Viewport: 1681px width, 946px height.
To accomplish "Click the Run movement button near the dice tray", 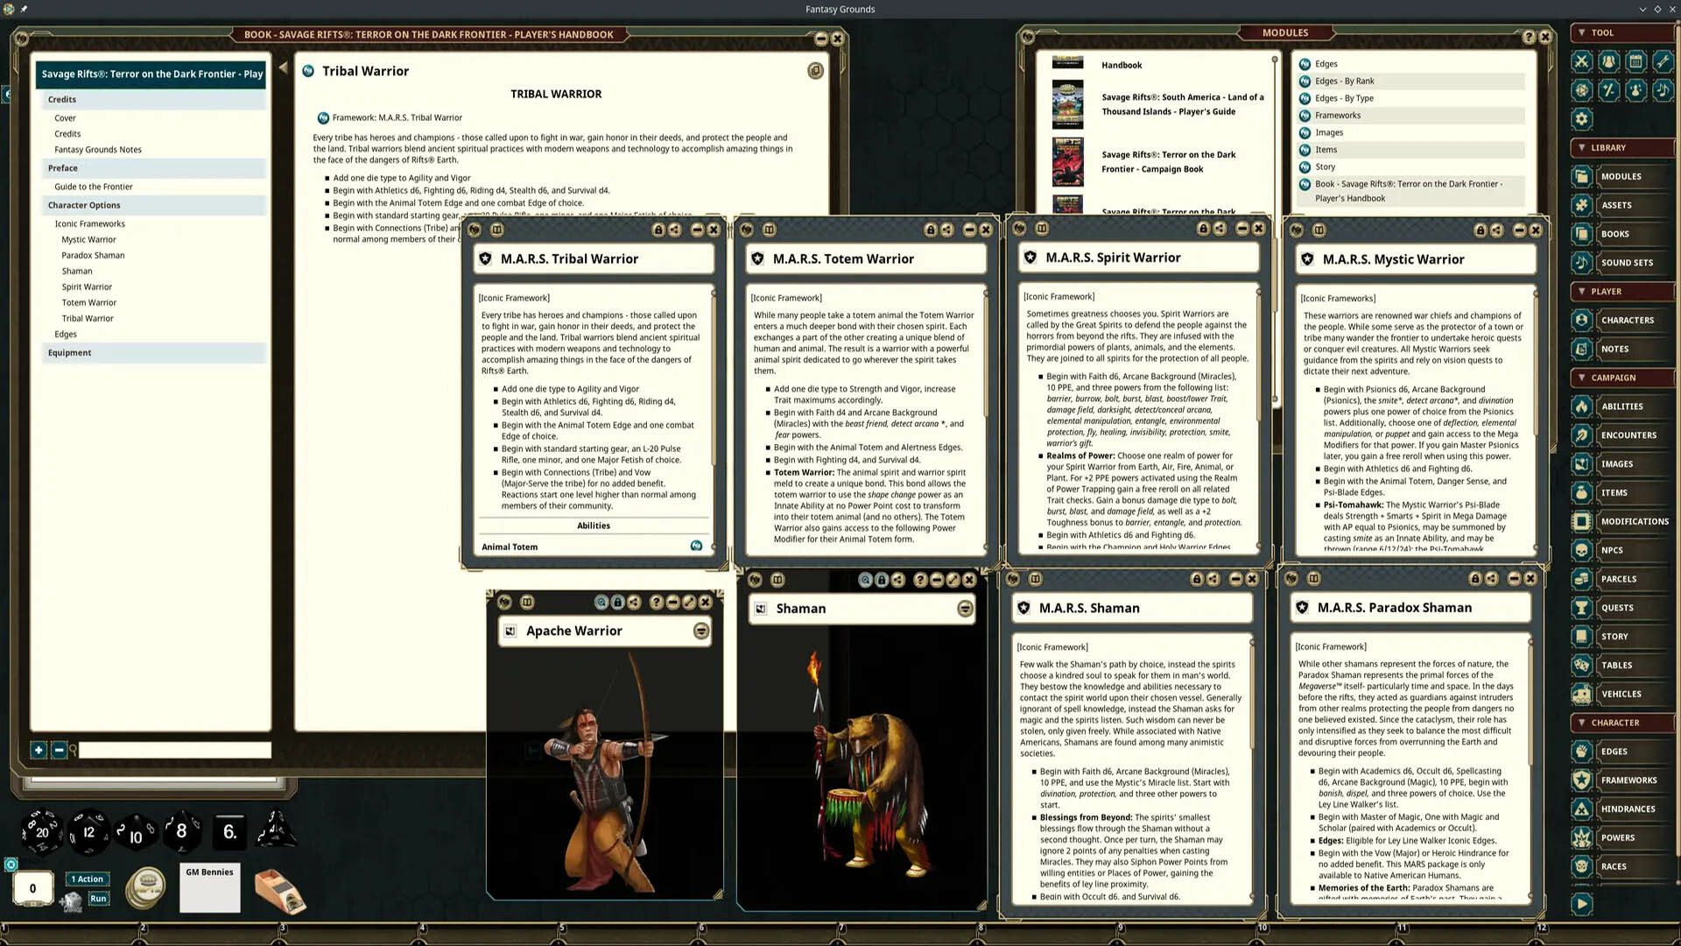I will pos(98,898).
